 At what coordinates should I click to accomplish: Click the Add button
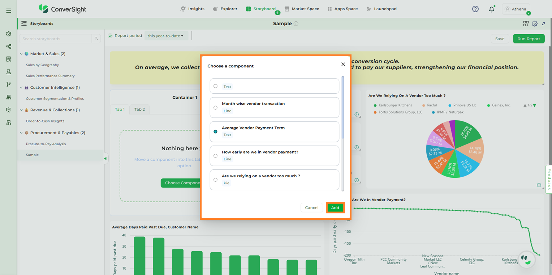pos(335,208)
